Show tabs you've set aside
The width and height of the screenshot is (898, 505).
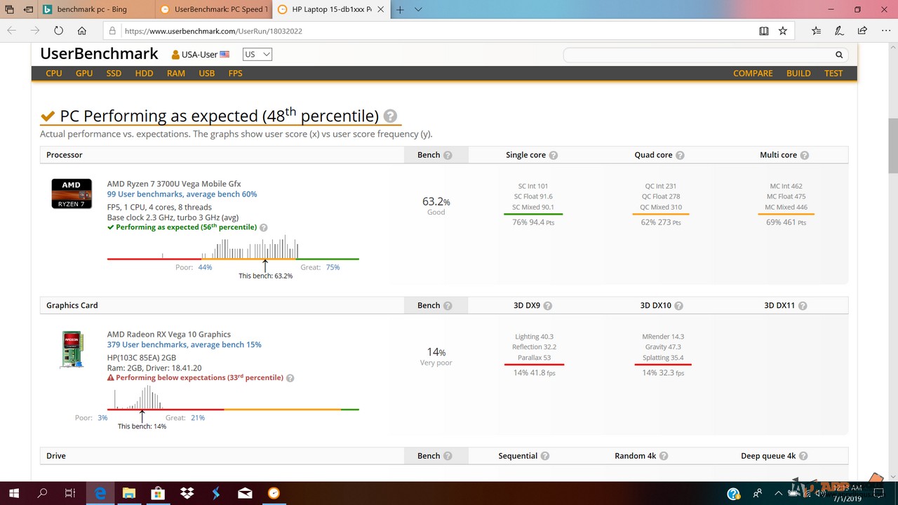10,10
